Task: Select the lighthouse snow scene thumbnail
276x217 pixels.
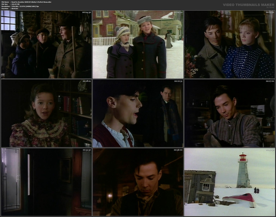Action: point(229,182)
